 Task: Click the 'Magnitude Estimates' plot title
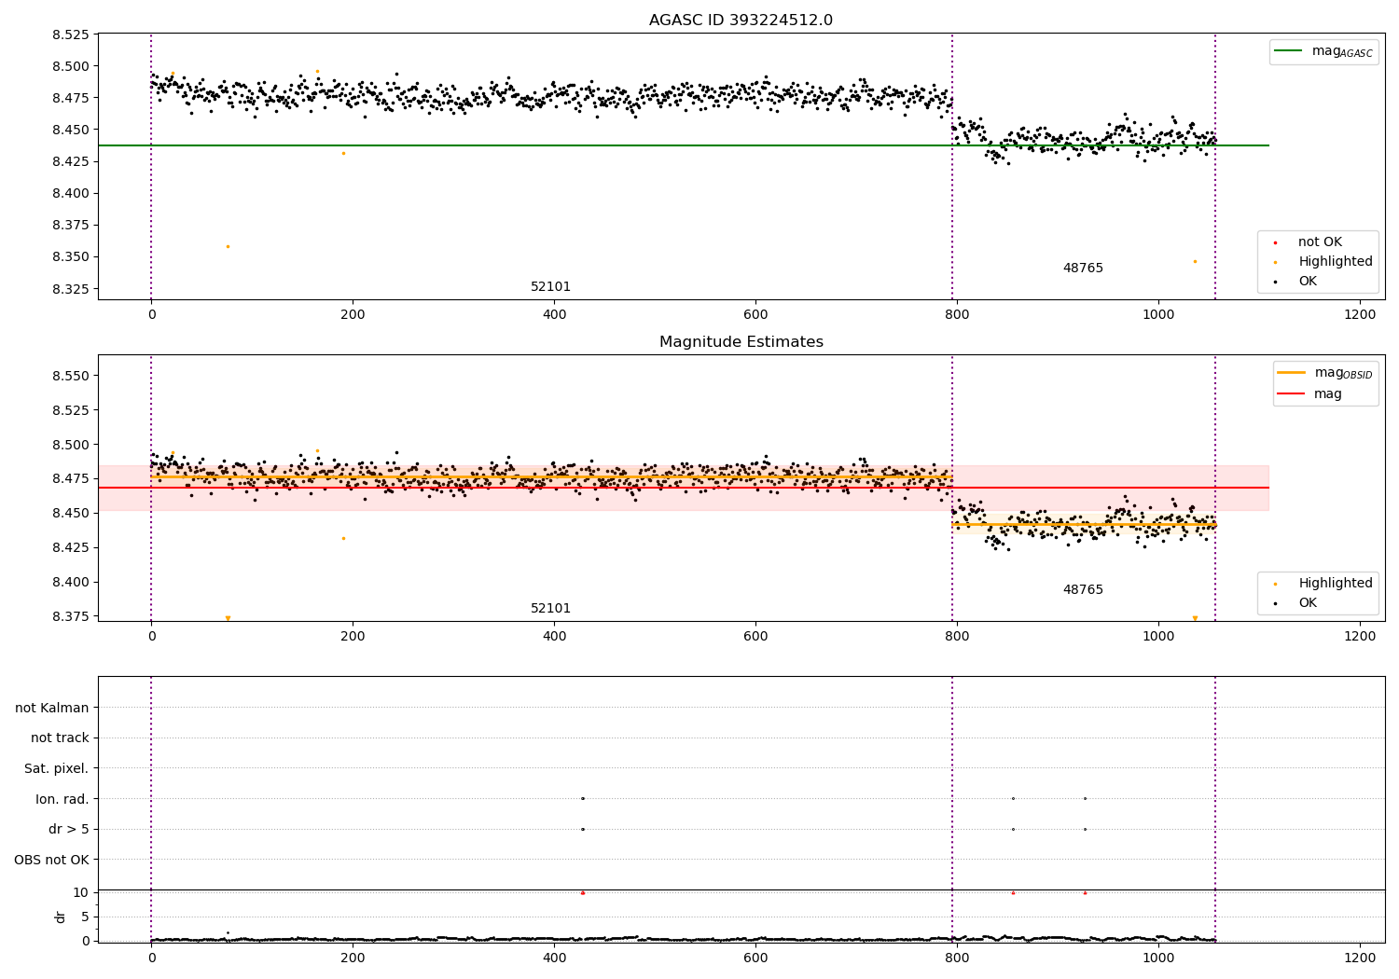point(741,342)
